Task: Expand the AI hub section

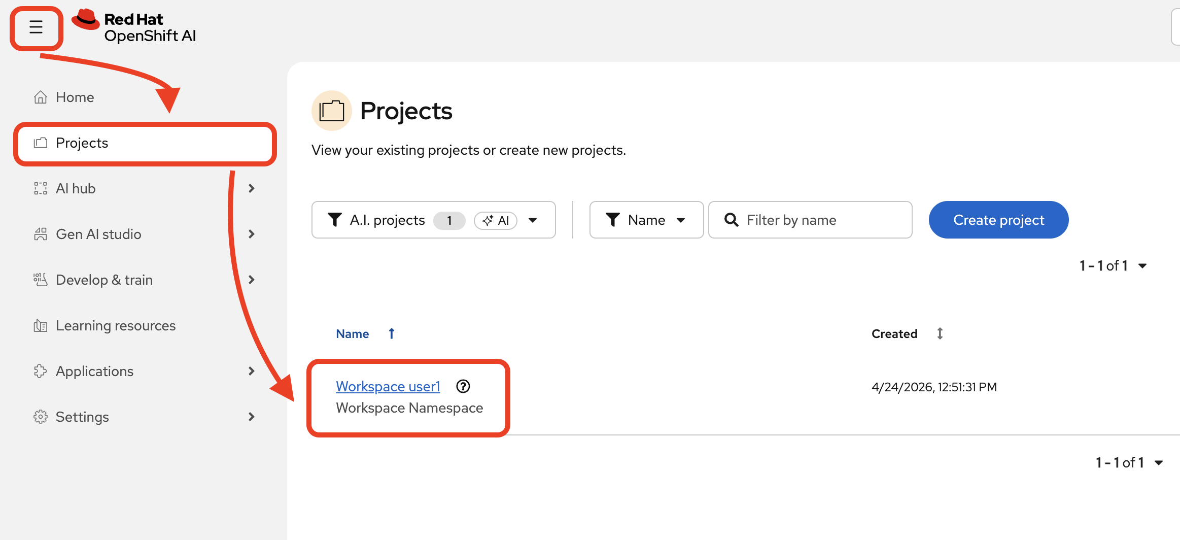Action: (145, 188)
